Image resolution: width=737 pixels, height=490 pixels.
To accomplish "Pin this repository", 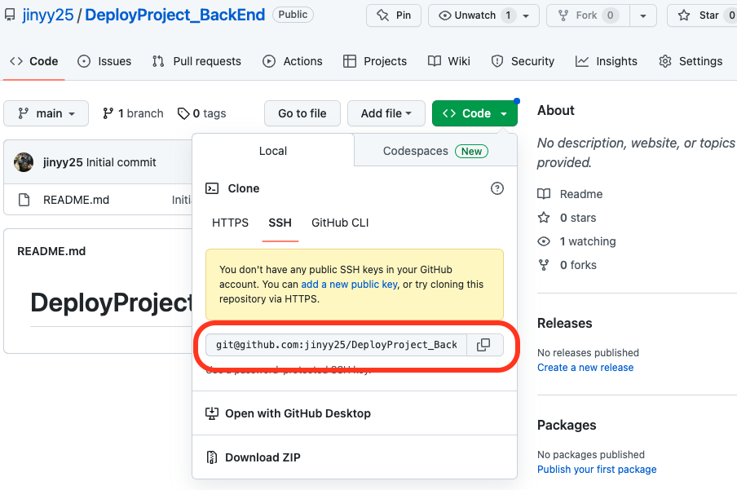I will click(394, 15).
